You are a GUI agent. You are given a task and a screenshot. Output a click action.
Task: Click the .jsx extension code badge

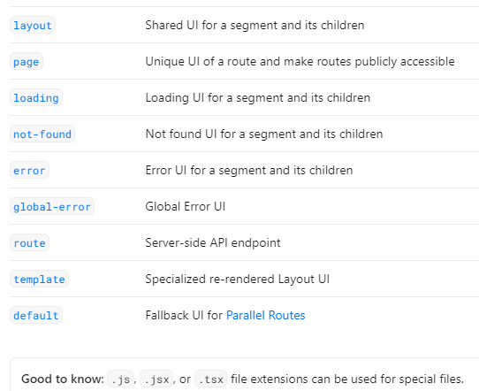click(x=156, y=379)
